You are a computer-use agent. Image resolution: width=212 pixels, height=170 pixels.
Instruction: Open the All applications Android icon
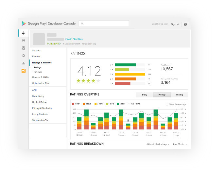point(24,33)
